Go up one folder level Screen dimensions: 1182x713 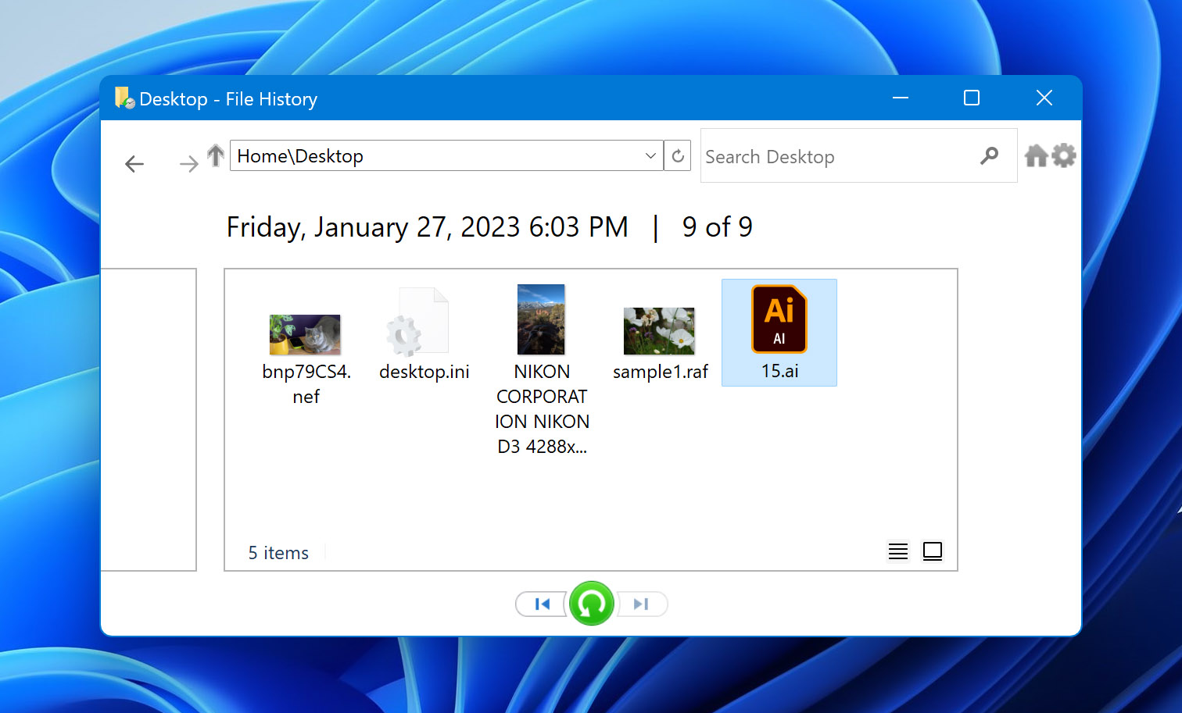pyautogui.click(x=216, y=155)
